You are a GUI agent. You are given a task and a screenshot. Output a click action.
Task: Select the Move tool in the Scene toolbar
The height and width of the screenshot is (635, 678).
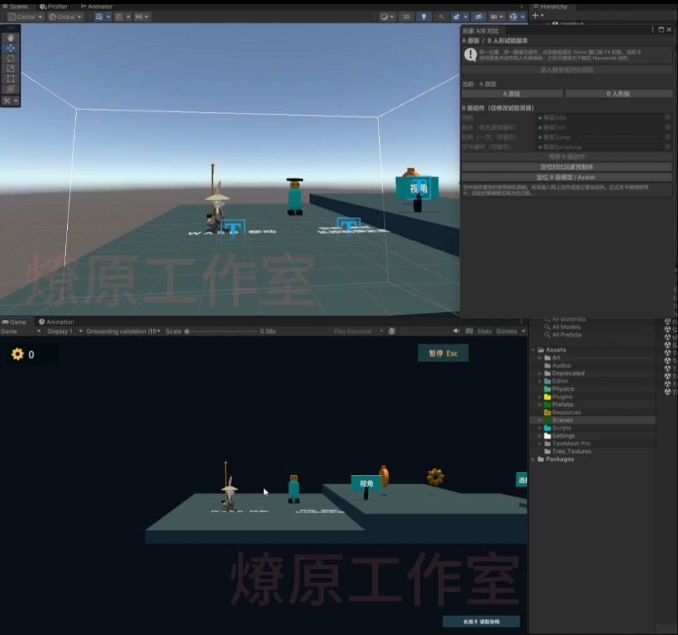coord(11,48)
